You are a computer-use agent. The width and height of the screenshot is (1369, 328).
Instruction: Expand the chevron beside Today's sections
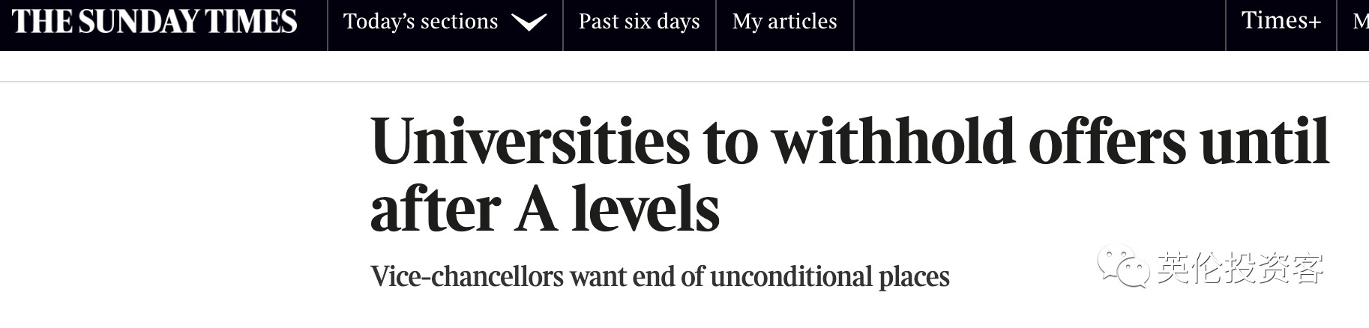click(529, 23)
